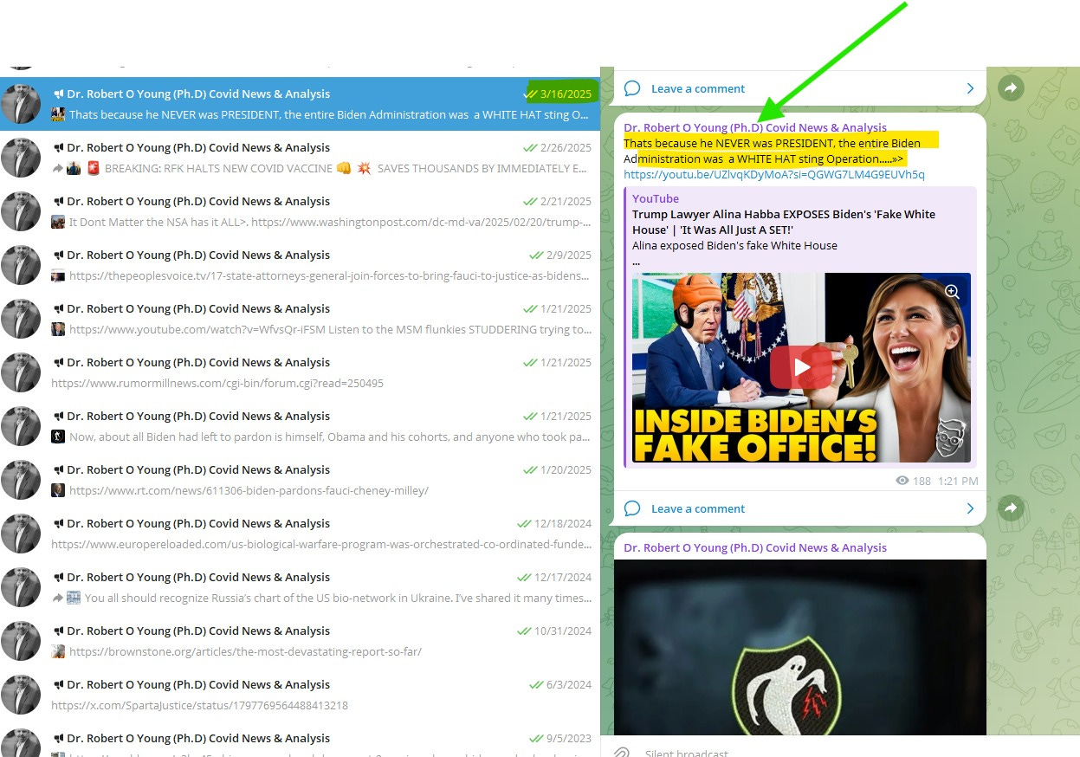The height and width of the screenshot is (757, 1080).
Task: Open the x.com/SpartaJustice status result
Action: click(300, 695)
